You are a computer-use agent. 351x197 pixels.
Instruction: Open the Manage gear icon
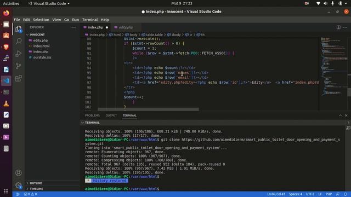19,185
